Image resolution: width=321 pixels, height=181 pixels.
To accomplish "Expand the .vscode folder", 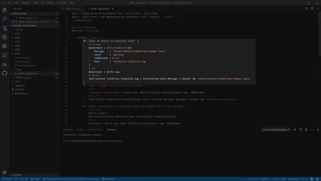I will click(x=19, y=30).
